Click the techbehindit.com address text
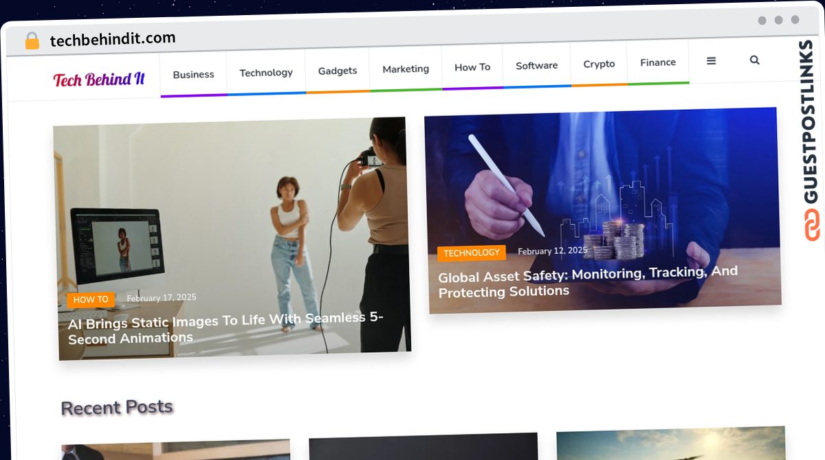This screenshot has width=825, height=460. [x=113, y=39]
